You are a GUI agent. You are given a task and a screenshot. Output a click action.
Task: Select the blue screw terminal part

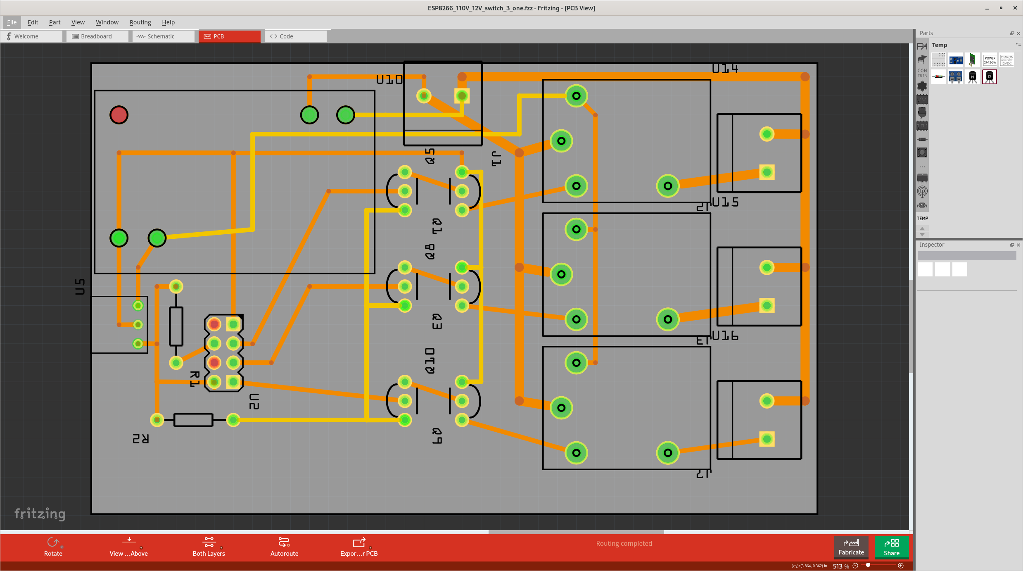click(955, 77)
